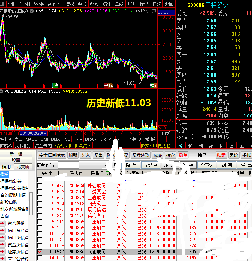This screenshot has width=252, height=261.
Task: Check the box for row 阳光乳业
Action: click(x=40, y=204)
